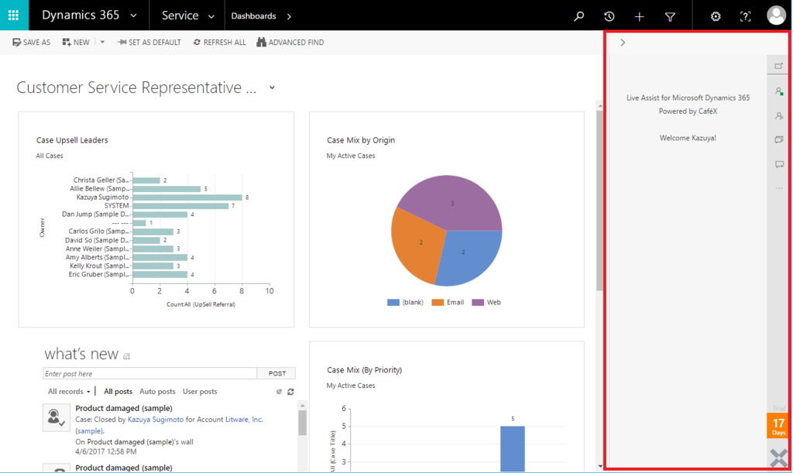Image resolution: width=793 pixels, height=473 pixels.
Task: Click the purple Web pie slice
Action: click(451, 202)
